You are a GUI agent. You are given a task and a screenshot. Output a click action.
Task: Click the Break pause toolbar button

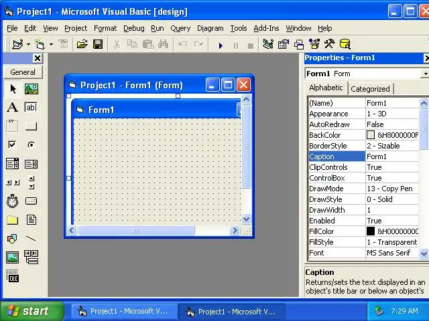click(x=235, y=45)
